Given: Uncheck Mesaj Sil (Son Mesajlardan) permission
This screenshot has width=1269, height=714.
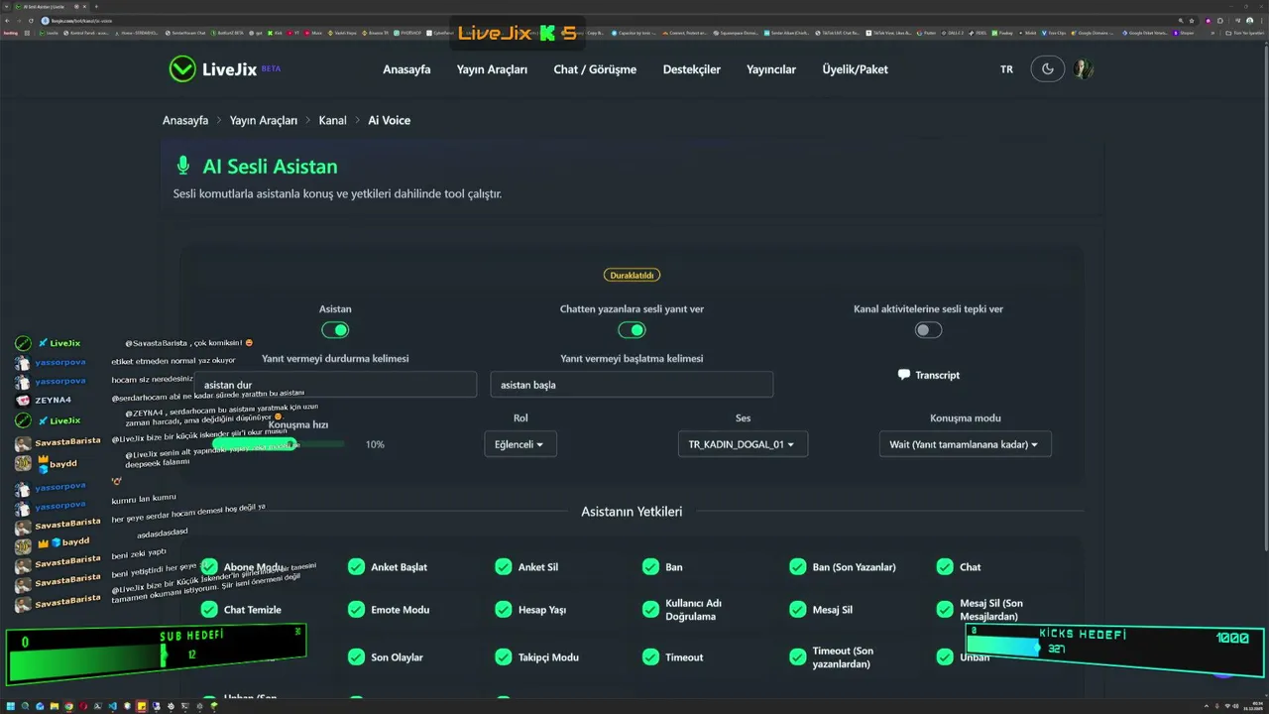Looking at the screenshot, I should (945, 609).
